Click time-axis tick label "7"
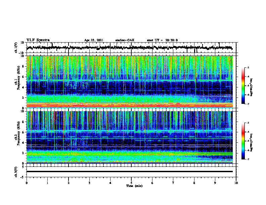266x205 pixels. pyautogui.click(x=173, y=183)
